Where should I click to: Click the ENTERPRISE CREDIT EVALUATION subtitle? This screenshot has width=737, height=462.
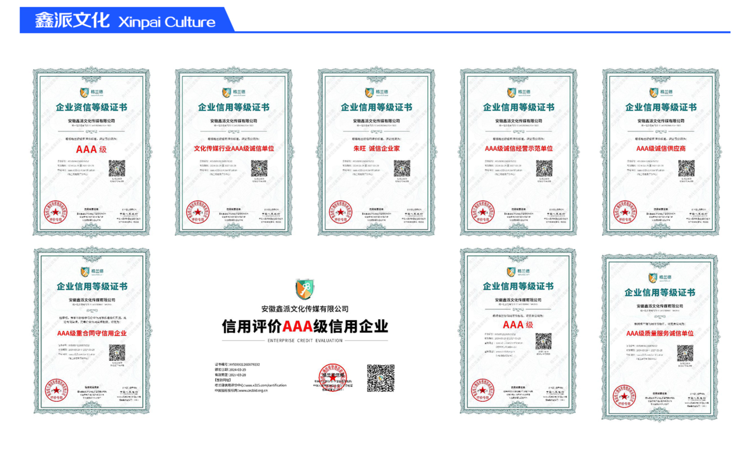click(x=305, y=341)
